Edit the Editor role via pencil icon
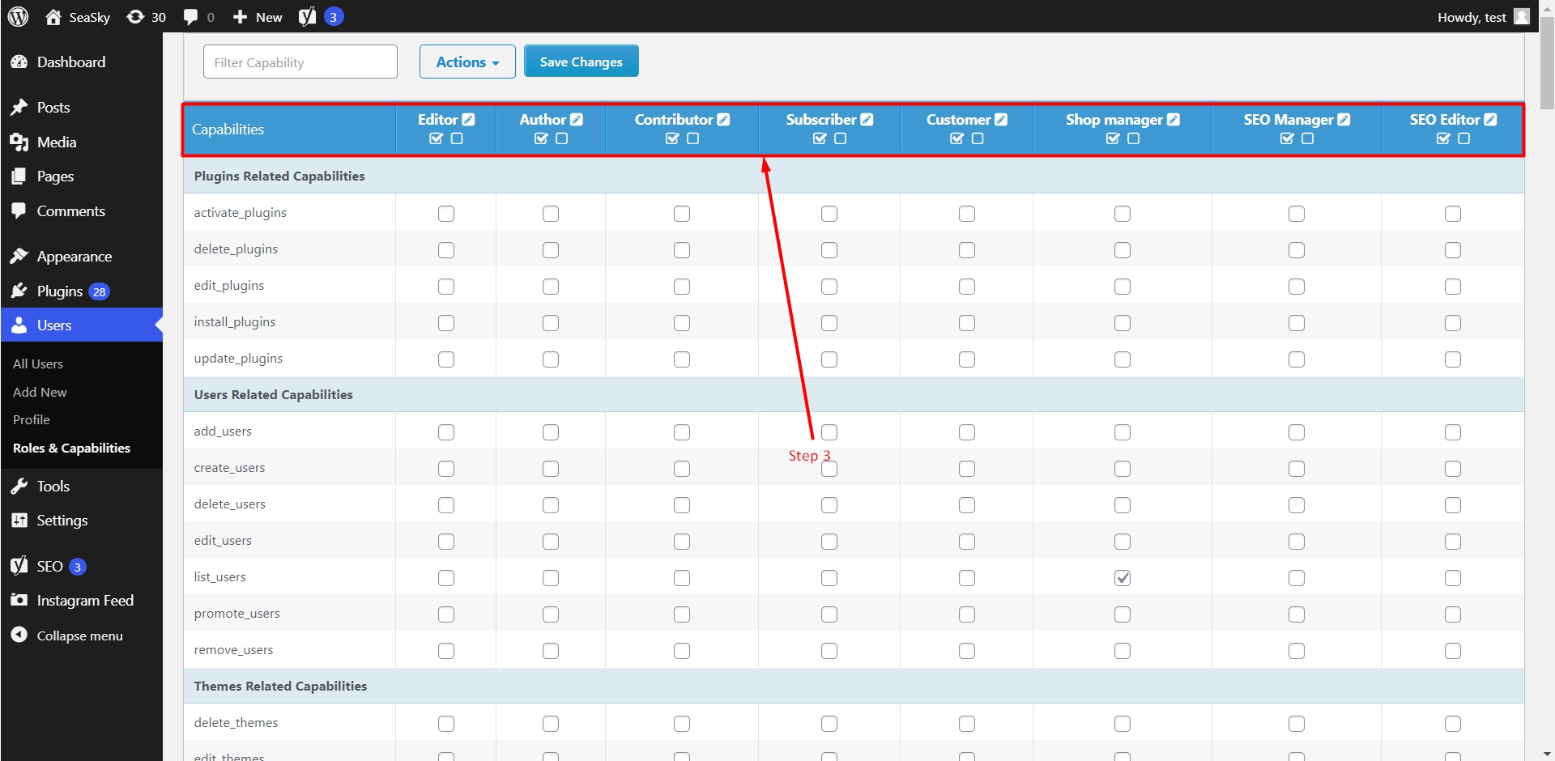1555x761 pixels. click(469, 119)
